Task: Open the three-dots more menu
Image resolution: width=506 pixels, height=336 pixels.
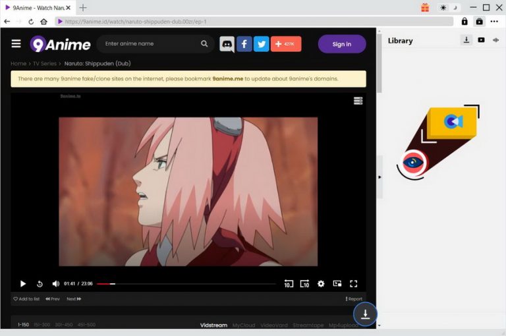Action: [x=494, y=21]
